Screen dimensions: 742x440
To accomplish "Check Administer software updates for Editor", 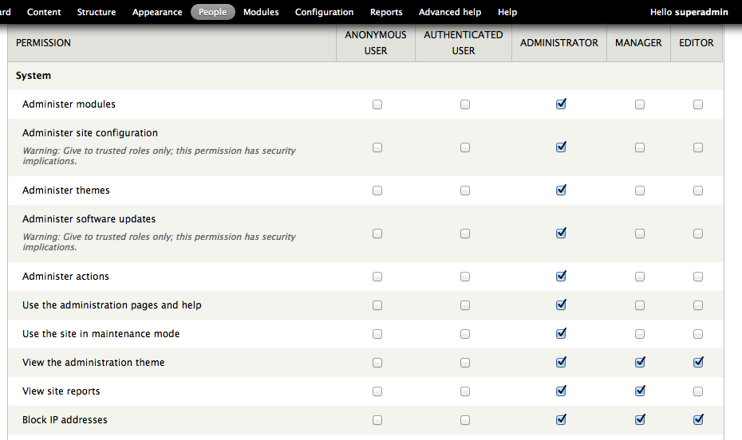I will tap(698, 234).
